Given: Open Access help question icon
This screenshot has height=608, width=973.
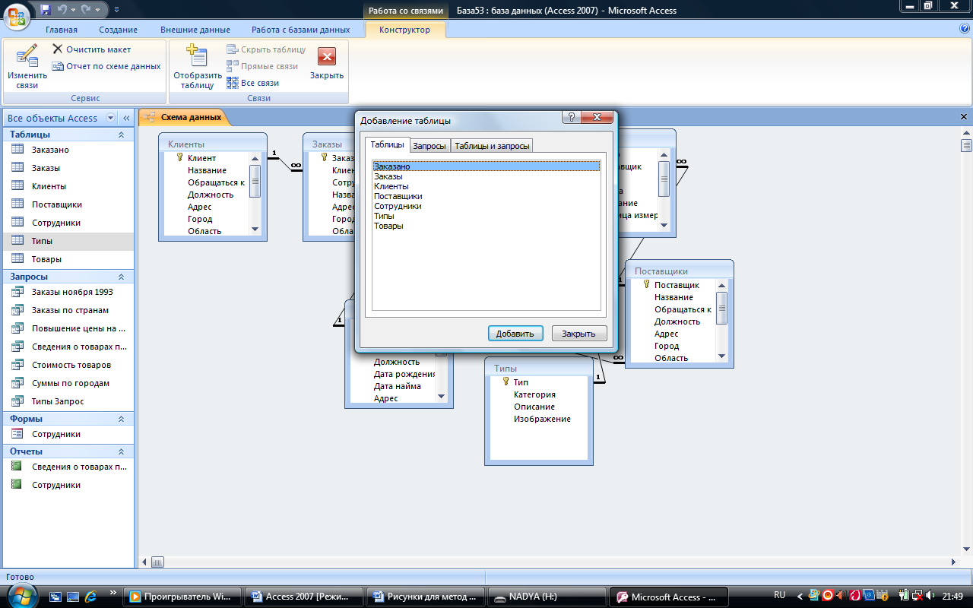Looking at the screenshot, I should coord(965,29).
